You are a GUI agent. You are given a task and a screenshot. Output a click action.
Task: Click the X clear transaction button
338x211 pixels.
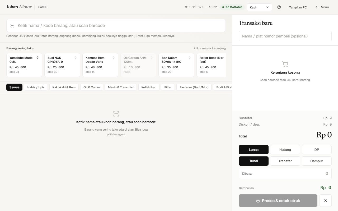326,201
